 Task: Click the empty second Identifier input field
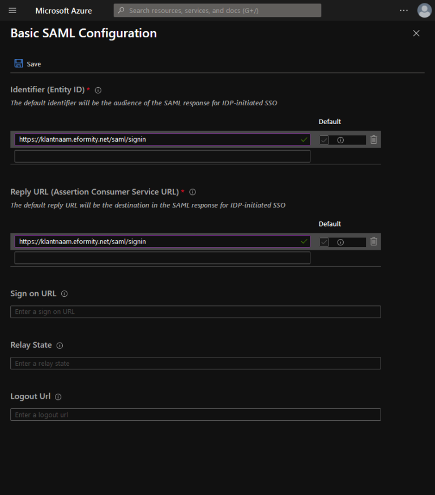(x=163, y=156)
